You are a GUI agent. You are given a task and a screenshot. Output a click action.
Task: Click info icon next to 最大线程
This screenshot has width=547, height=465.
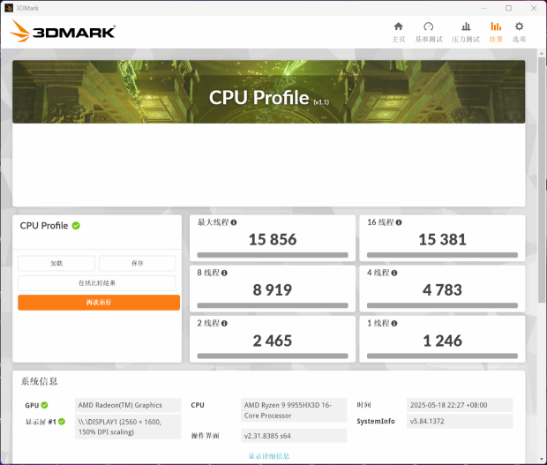point(234,222)
